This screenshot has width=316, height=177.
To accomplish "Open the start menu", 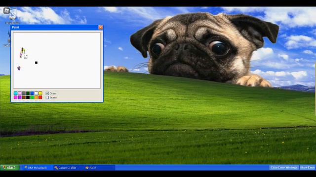I will click(10, 168).
